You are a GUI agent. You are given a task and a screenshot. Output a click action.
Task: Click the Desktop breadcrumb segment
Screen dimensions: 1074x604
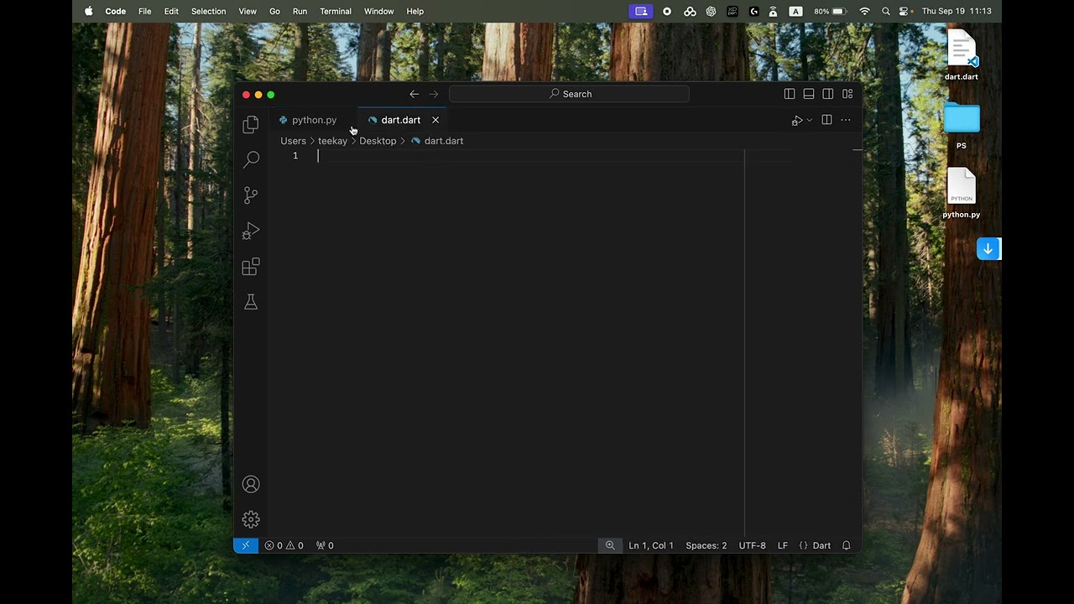378,141
